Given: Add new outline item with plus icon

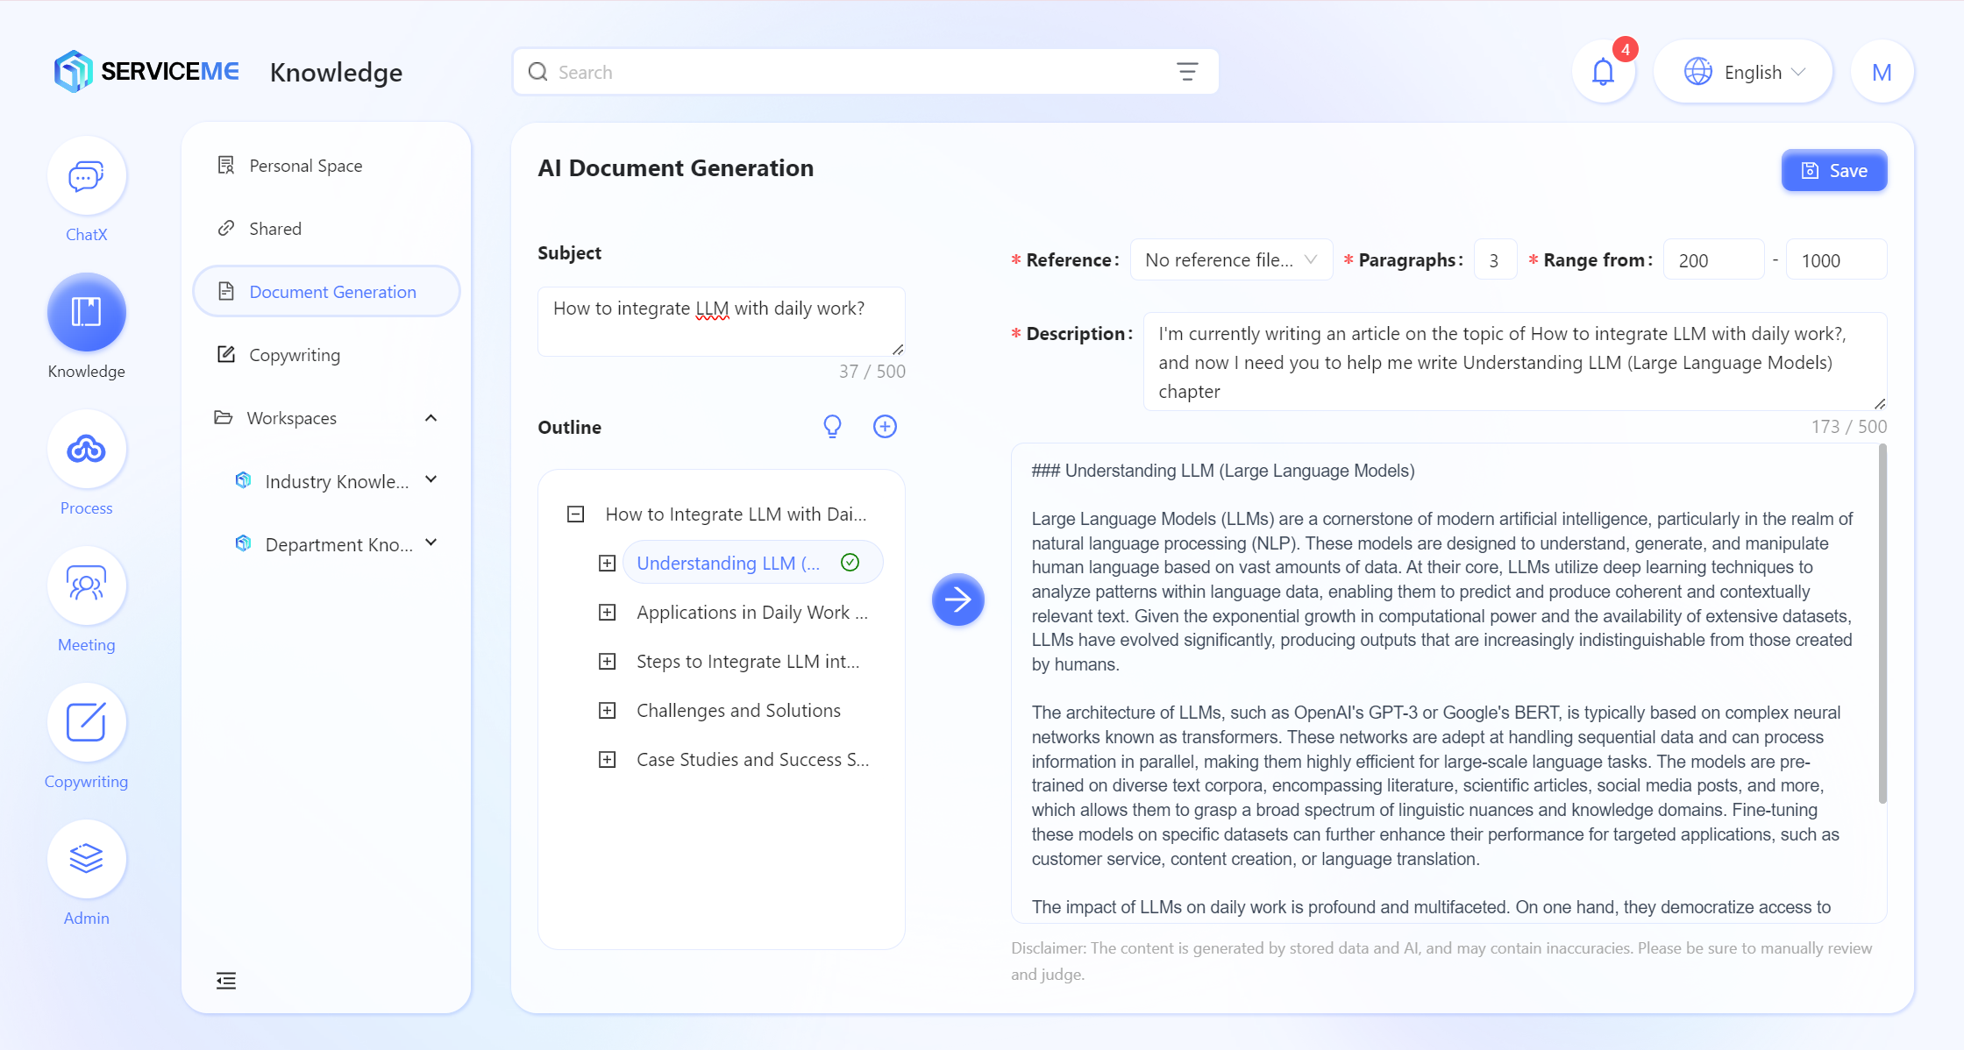Looking at the screenshot, I should (x=885, y=427).
